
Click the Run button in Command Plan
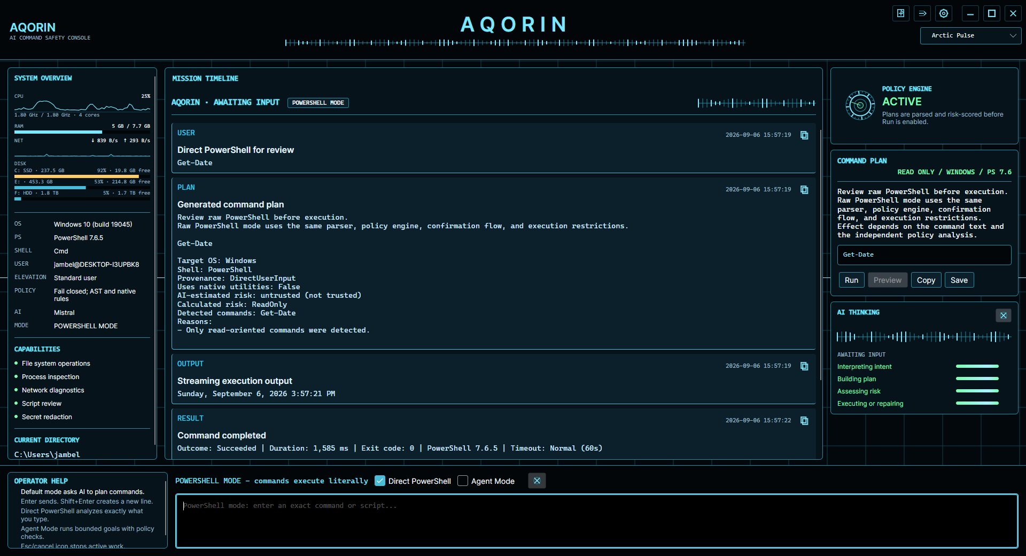click(852, 280)
